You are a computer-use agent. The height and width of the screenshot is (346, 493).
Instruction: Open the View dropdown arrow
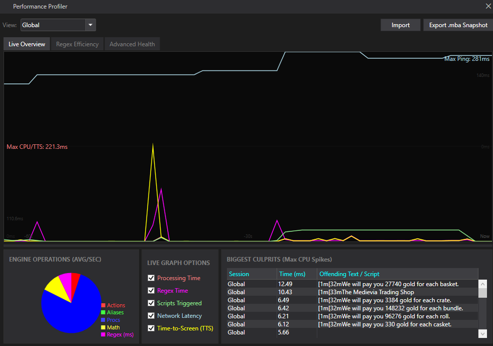click(x=90, y=25)
